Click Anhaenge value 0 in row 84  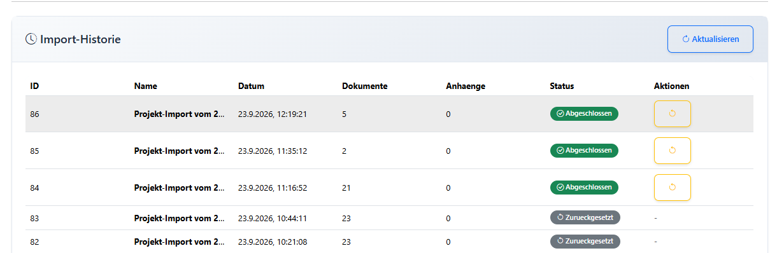(x=448, y=188)
